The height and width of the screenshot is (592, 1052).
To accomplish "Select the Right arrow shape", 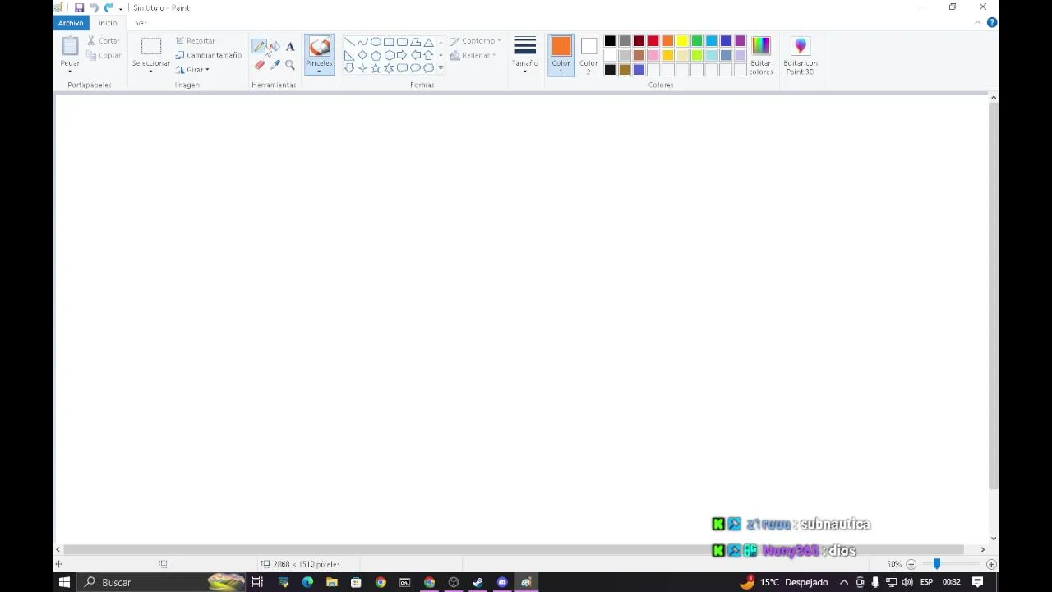I will point(402,55).
